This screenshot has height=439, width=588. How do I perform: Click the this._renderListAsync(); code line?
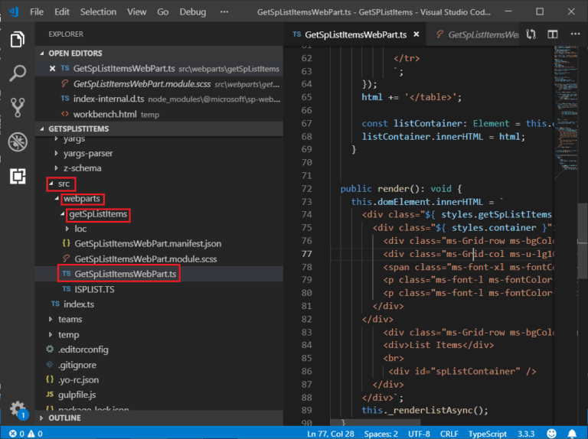(x=424, y=410)
